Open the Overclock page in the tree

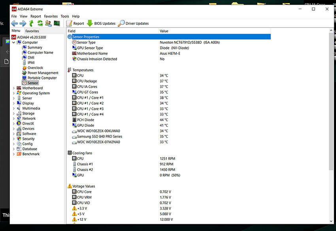tap(35, 68)
